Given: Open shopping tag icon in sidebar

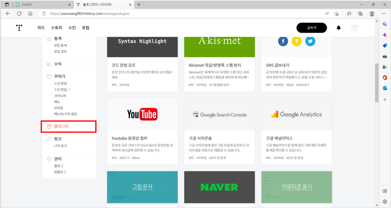Looking at the screenshot, I should click(385, 45).
